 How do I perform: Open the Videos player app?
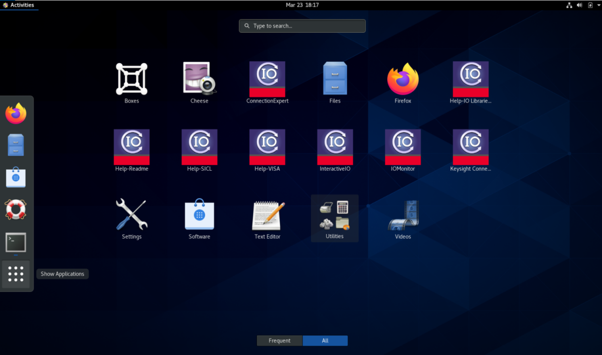pos(402,216)
